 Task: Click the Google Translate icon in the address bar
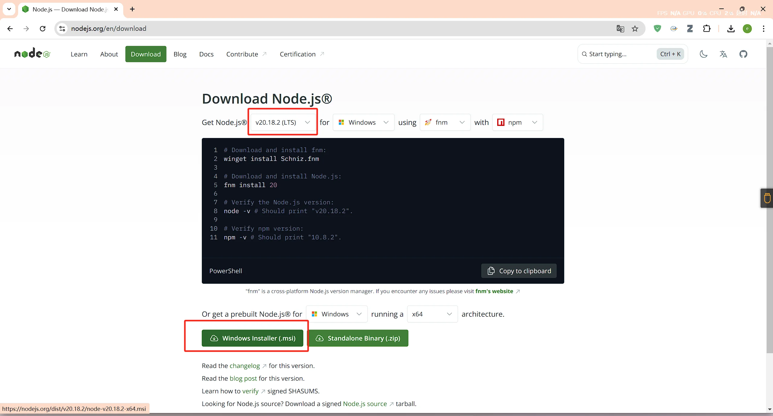click(620, 29)
